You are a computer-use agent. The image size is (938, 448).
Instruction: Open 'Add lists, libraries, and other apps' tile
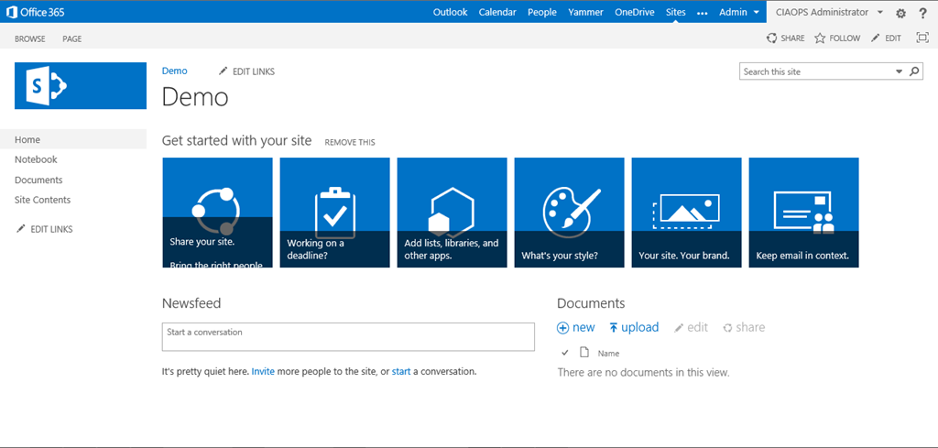(452, 213)
